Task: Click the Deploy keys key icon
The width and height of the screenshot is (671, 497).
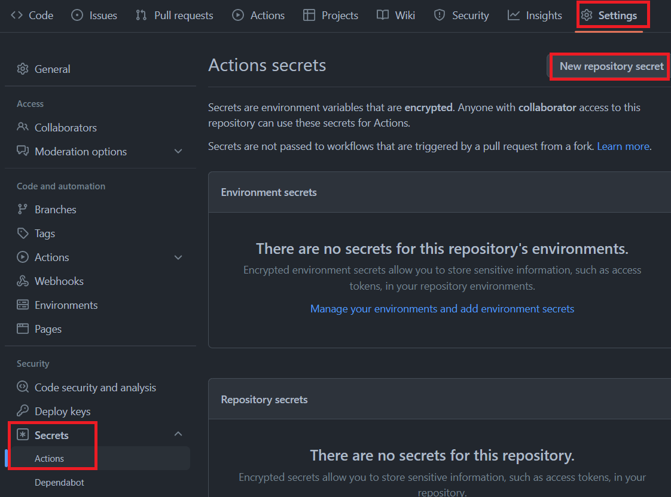Action: click(x=23, y=411)
